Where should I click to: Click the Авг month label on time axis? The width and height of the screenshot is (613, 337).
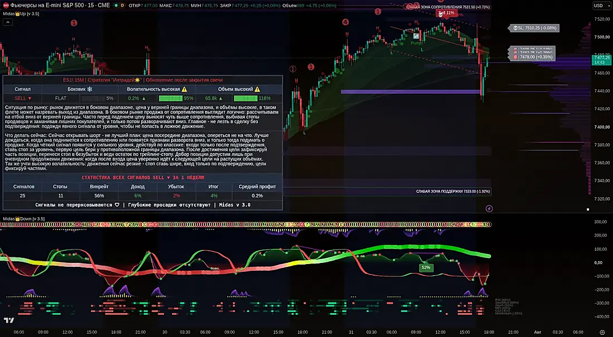click(538, 333)
